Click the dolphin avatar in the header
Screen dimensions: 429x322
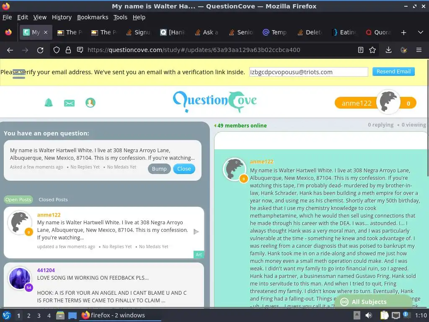tap(388, 102)
